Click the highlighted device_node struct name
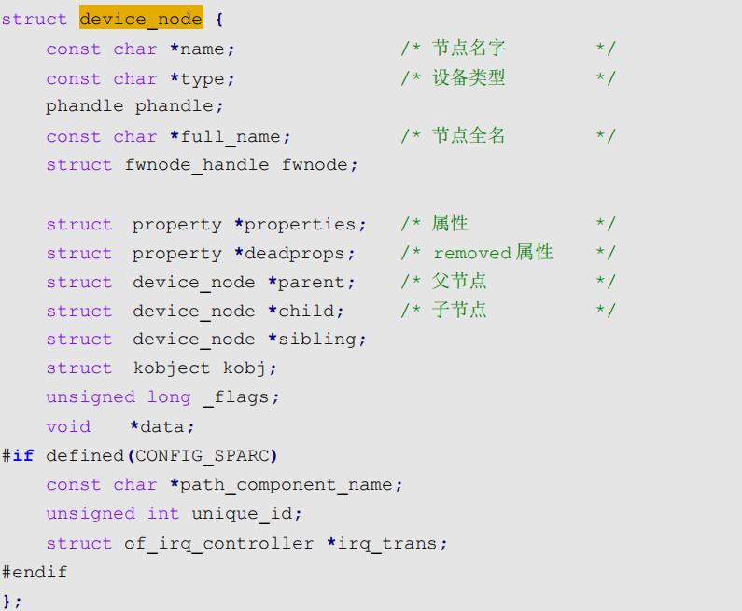Screen dimensions: 742x611 [x=141, y=19]
